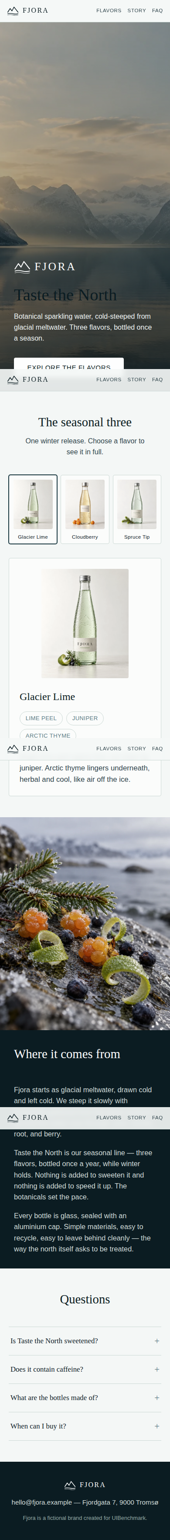Choose the Cloudberry flavor card
The height and width of the screenshot is (1540, 170).
point(85,509)
